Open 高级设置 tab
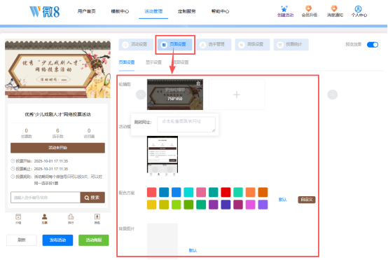Screen dimensions: 388x260 click(x=252, y=45)
